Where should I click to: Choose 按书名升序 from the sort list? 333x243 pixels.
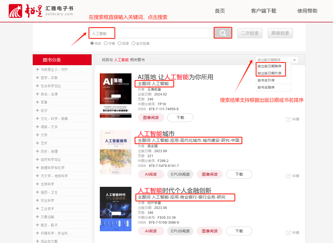(266, 80)
